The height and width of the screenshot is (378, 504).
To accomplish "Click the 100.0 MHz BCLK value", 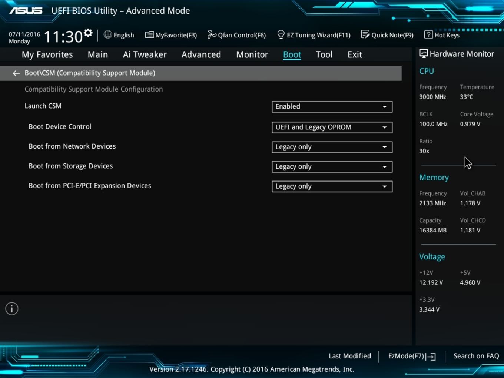I will click(x=433, y=124).
